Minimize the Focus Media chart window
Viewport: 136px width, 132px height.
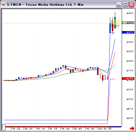pos(119,4)
